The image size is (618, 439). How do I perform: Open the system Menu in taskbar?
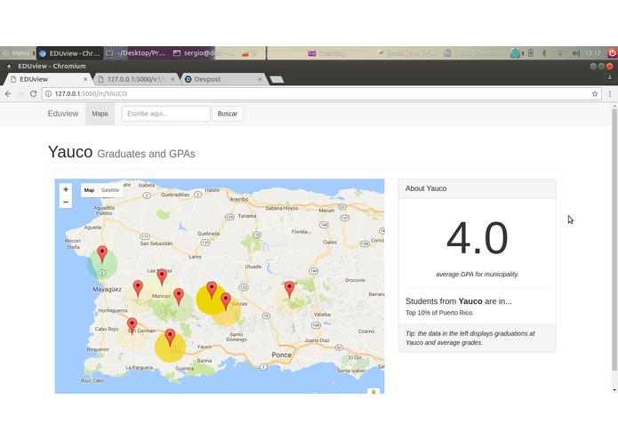[18, 52]
